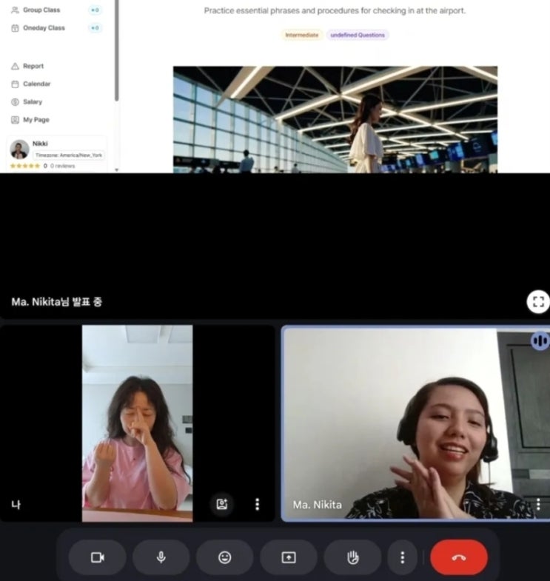Image resolution: width=550 pixels, height=581 pixels.
Task: Open more options in the call toolbar
Action: coord(403,557)
